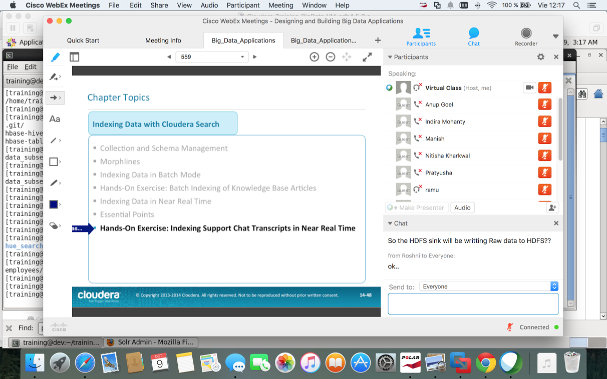Open Edit menu in the terminal window
Screen dimensions: 607x379
click(x=31, y=66)
